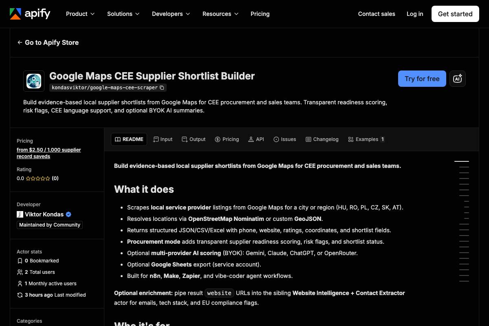Click the 'What it does' heading

click(x=144, y=189)
